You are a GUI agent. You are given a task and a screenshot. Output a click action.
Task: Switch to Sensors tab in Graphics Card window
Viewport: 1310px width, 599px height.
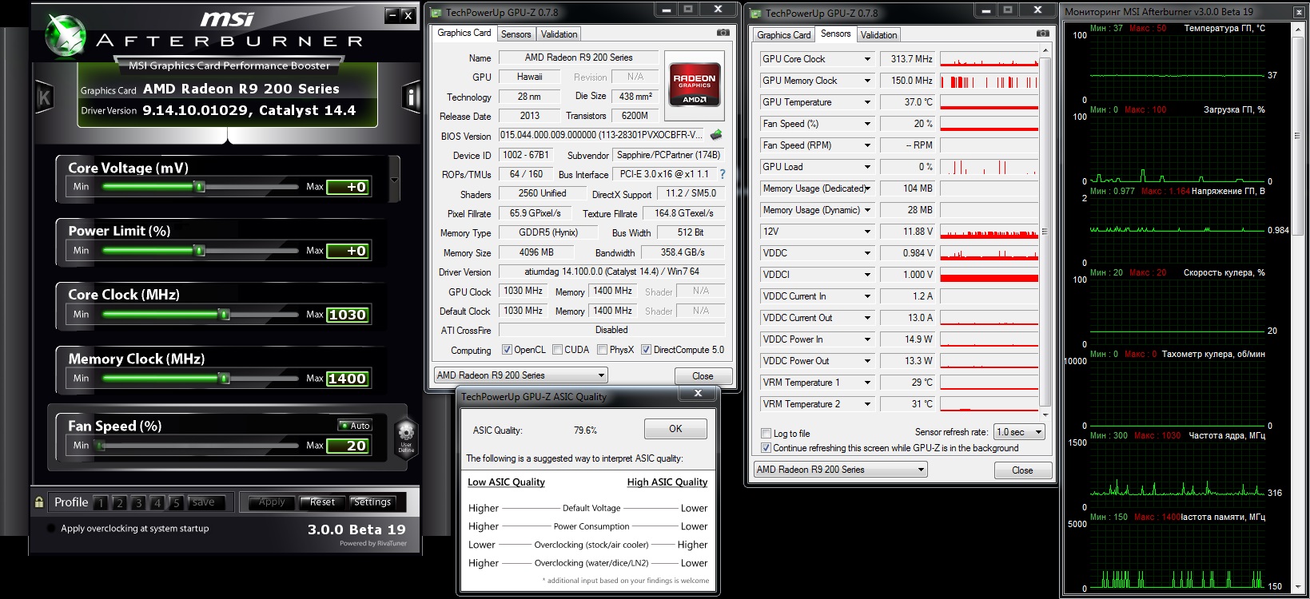(x=516, y=34)
